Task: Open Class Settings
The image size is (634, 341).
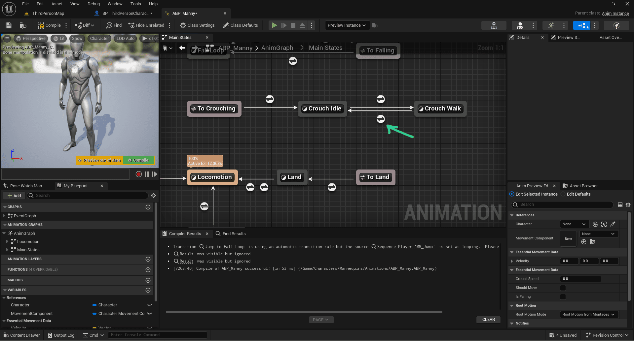Action: [x=197, y=25]
